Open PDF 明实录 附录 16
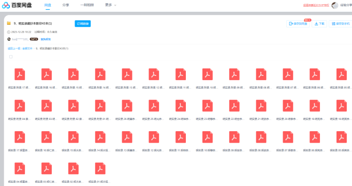 coord(47,74)
